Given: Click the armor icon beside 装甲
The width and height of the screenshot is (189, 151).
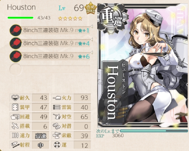Looking at the screenshot, I should (15, 107).
